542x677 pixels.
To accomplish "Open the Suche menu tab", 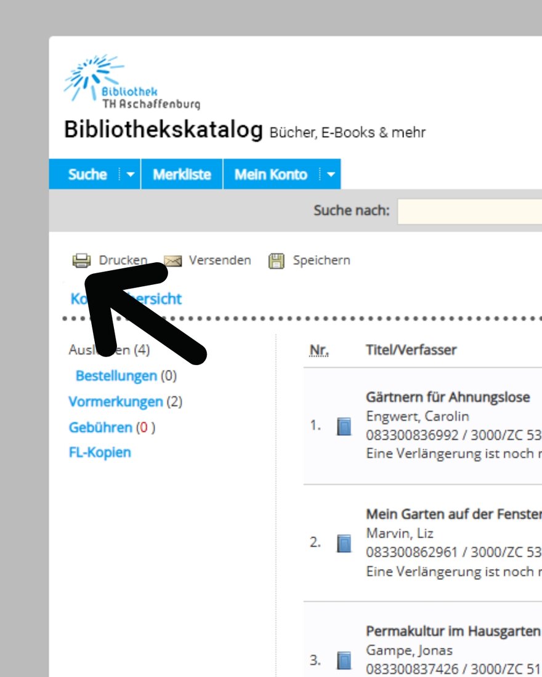I will (87, 174).
